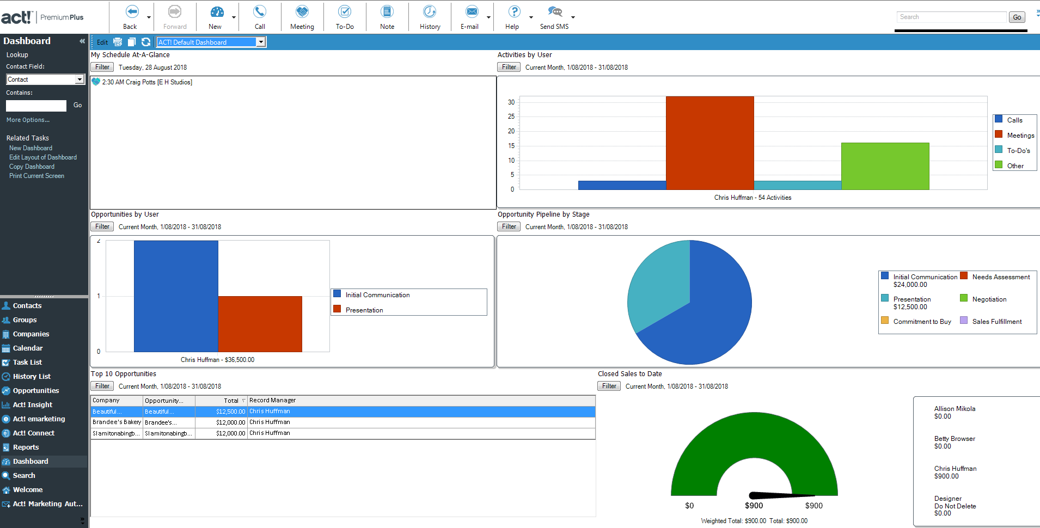Print the dashboard using printer icon
1040x528 pixels.
pos(118,42)
